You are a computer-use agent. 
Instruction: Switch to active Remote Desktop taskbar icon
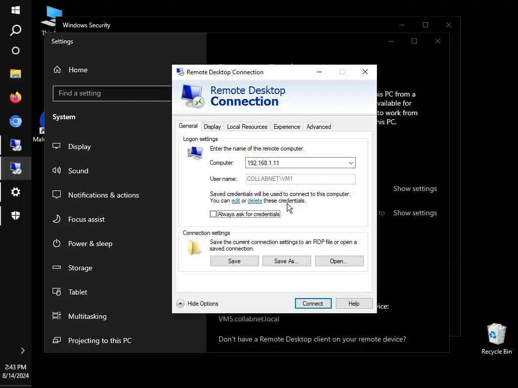click(x=16, y=168)
